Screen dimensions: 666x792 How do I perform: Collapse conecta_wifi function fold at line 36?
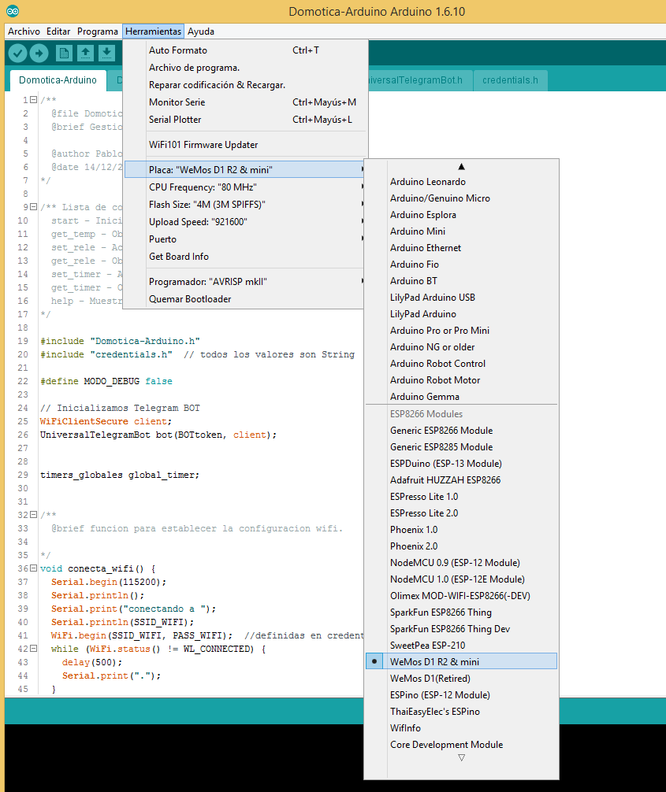33,568
